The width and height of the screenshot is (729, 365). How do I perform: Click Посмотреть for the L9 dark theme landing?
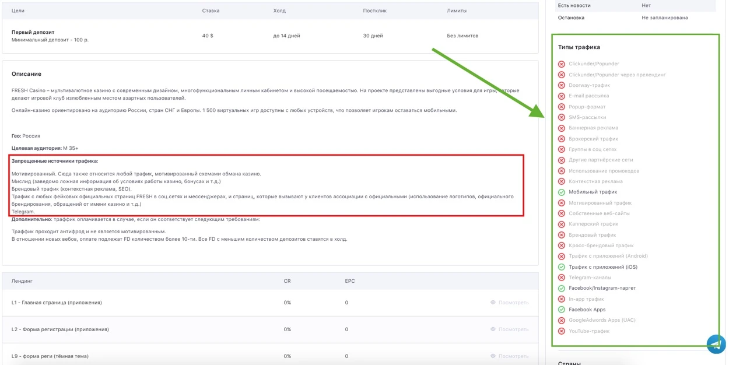[510, 356]
